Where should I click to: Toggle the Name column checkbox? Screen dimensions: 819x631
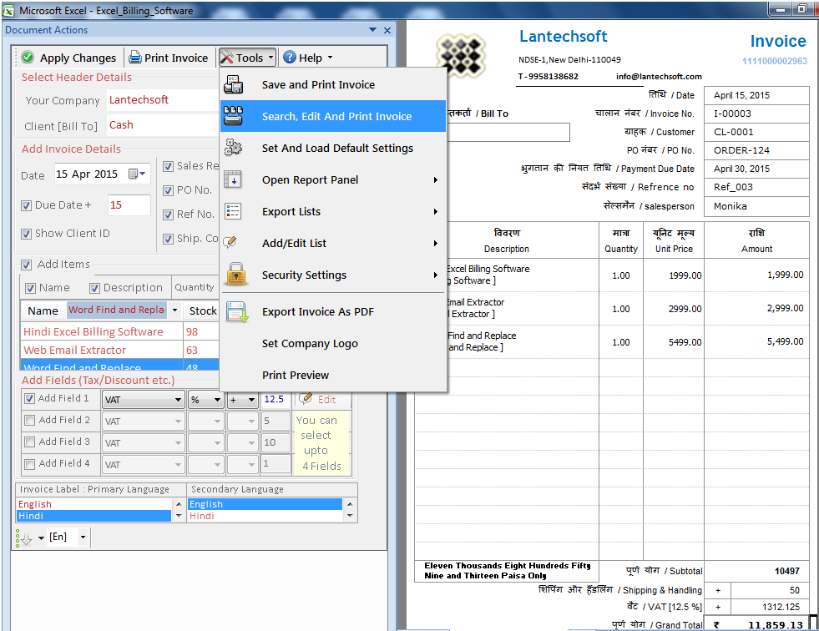30,288
